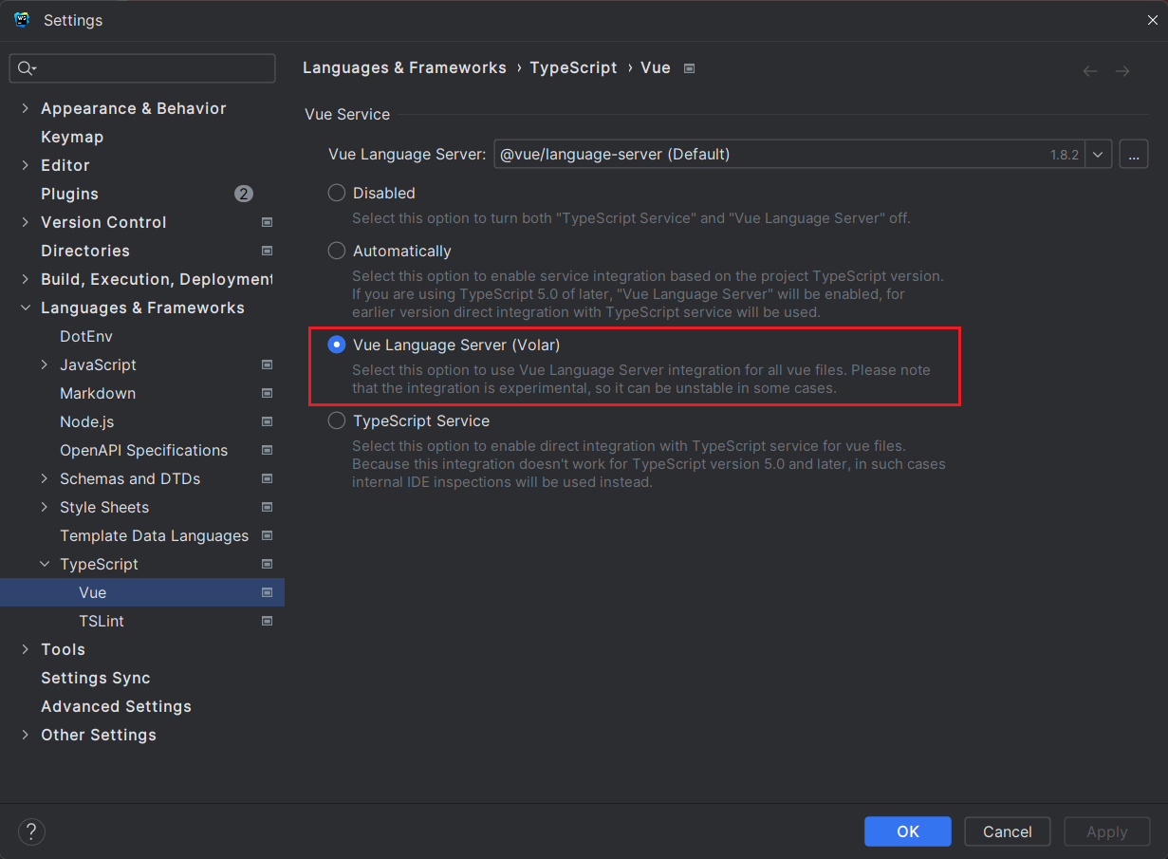1168x859 pixels.
Task: Click the WebStorm app icon in title bar
Action: pyautogui.click(x=22, y=20)
